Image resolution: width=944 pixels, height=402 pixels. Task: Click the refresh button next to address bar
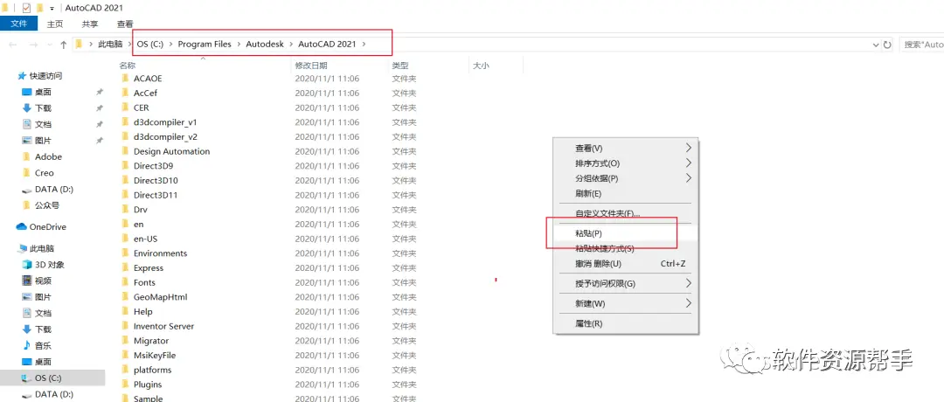coord(887,45)
